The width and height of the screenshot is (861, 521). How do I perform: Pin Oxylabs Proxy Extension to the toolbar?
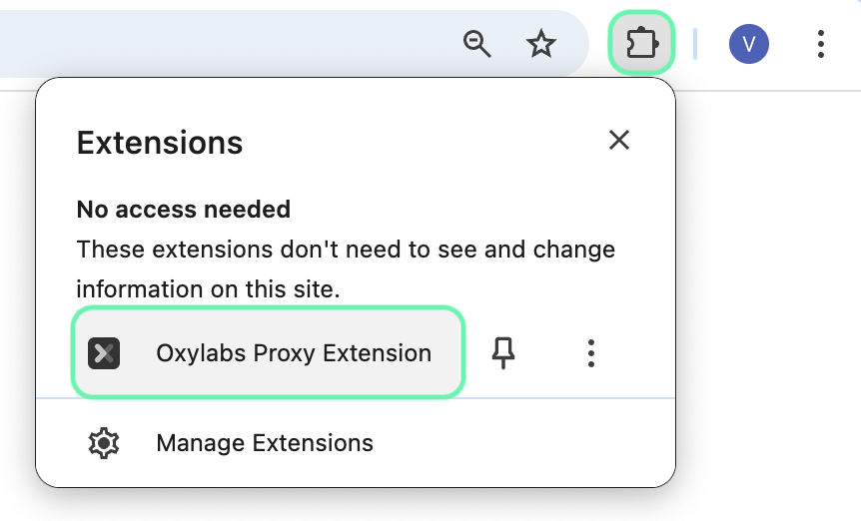(503, 352)
